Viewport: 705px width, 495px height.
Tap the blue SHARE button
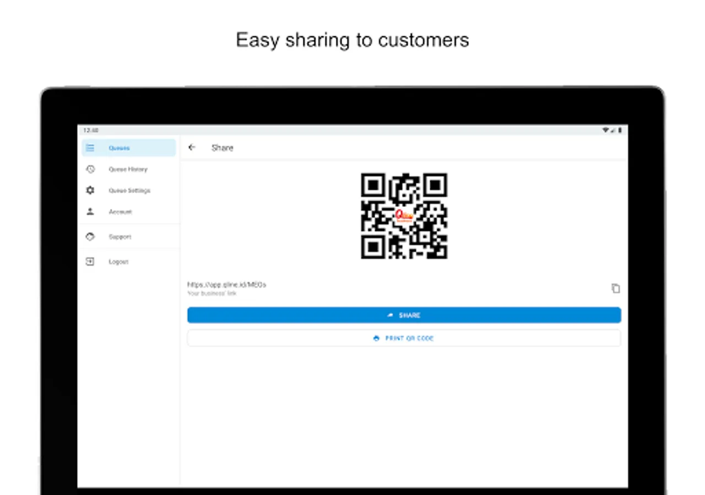tap(404, 315)
